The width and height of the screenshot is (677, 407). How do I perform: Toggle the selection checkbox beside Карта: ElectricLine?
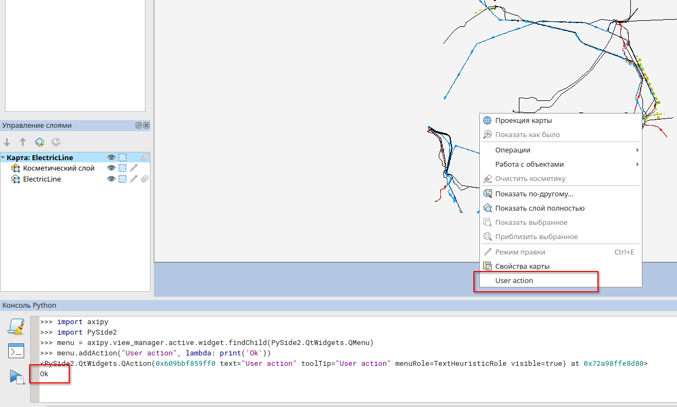[122, 157]
